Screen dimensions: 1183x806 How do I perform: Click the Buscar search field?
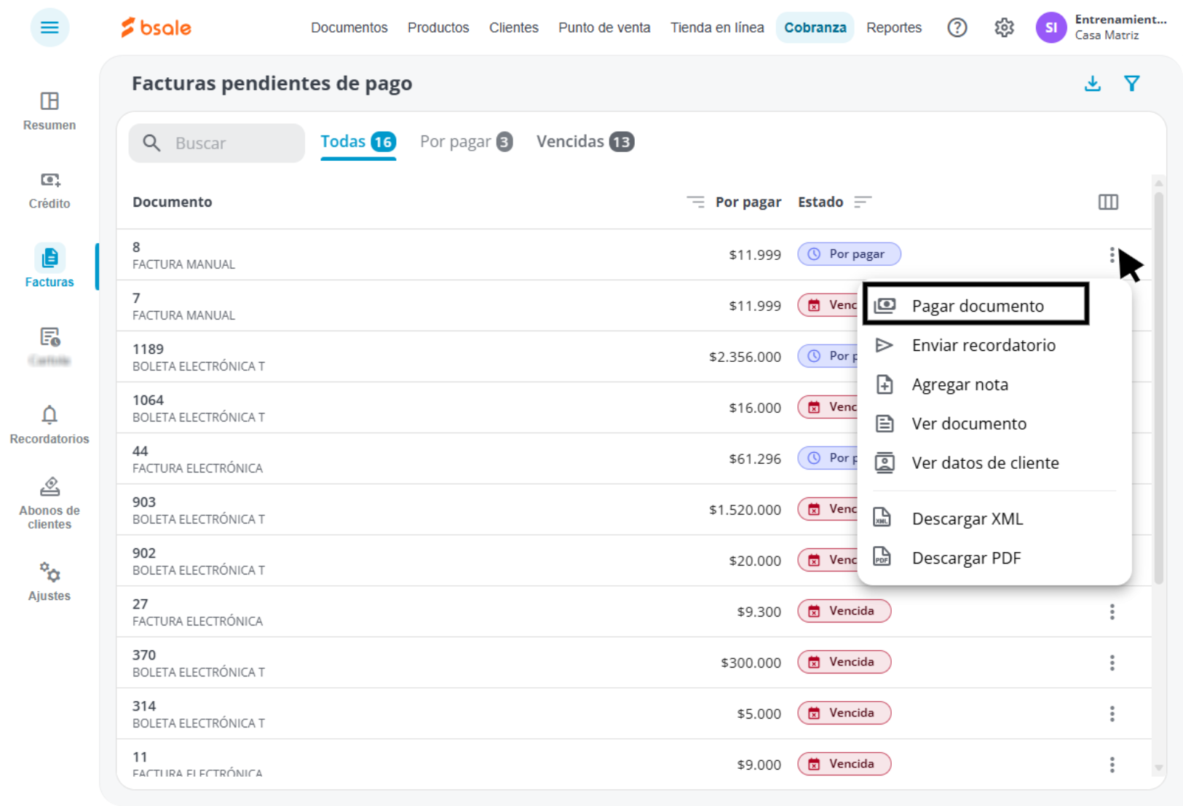click(217, 143)
